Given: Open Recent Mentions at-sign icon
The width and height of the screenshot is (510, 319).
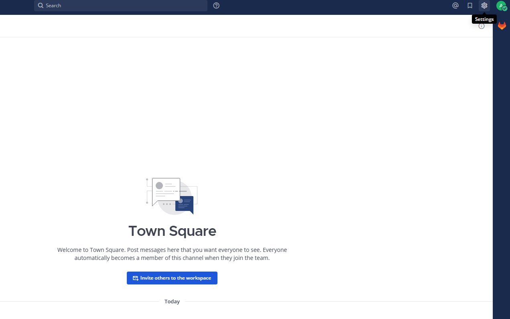Looking at the screenshot, I should (x=455, y=6).
